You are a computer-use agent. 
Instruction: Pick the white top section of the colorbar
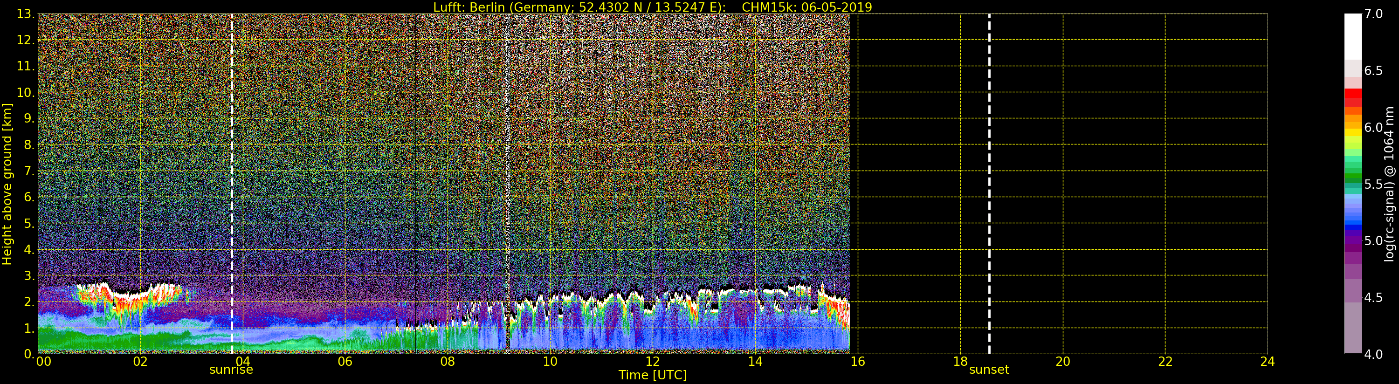coord(1353,35)
